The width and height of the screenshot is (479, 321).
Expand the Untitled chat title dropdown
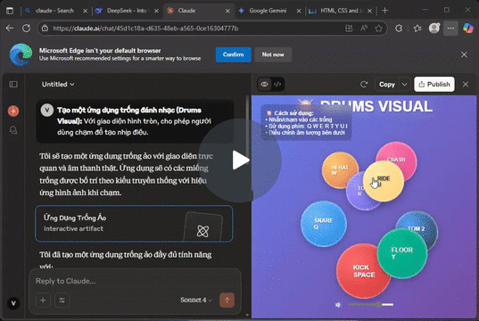pos(58,85)
